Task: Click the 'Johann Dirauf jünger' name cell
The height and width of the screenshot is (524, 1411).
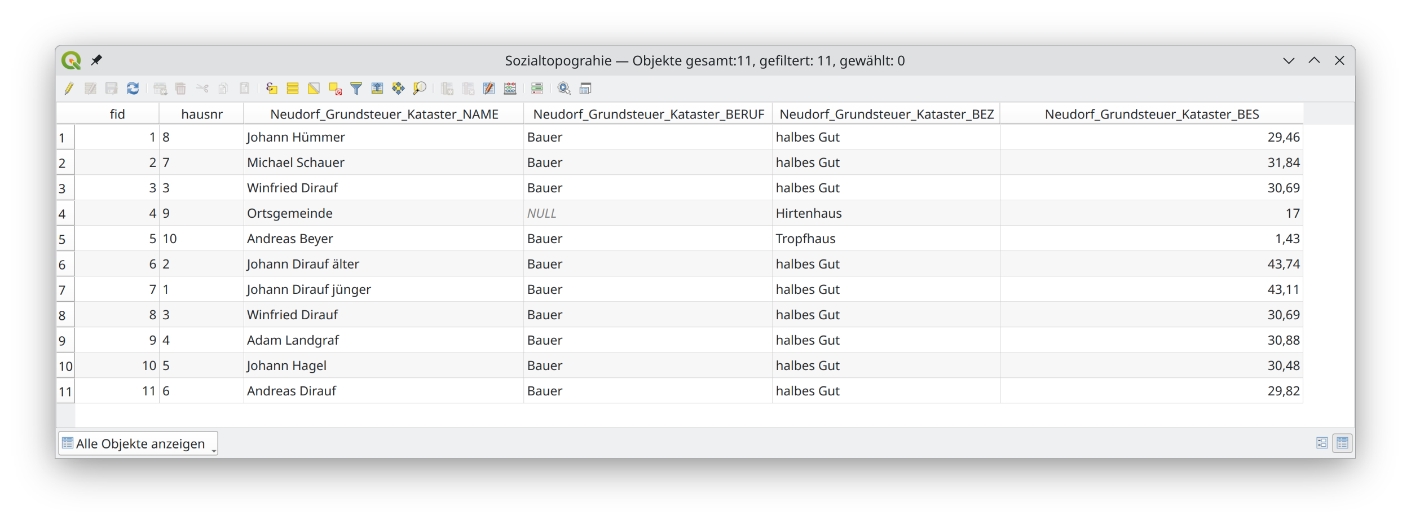Action: [309, 290]
